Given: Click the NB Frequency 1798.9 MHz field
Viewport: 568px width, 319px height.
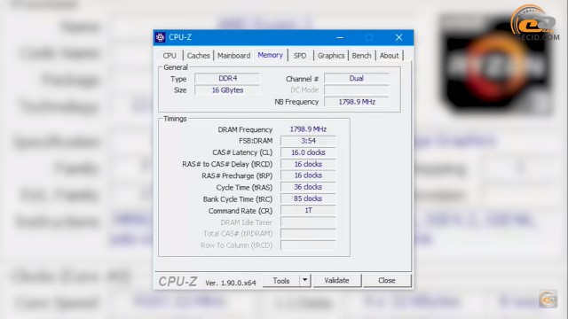Looking at the screenshot, I should pos(357,102).
